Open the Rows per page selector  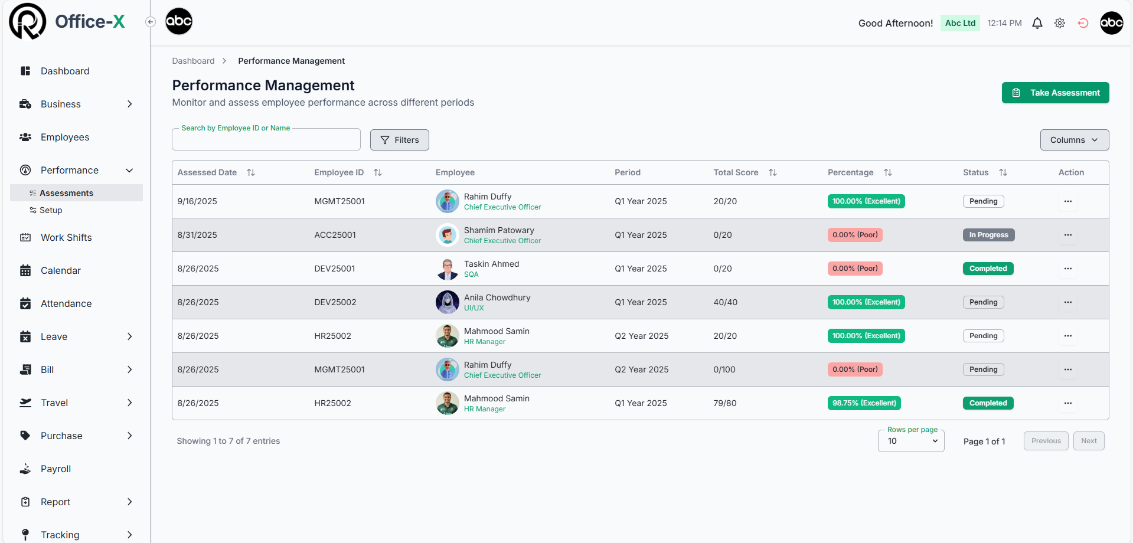(x=910, y=441)
